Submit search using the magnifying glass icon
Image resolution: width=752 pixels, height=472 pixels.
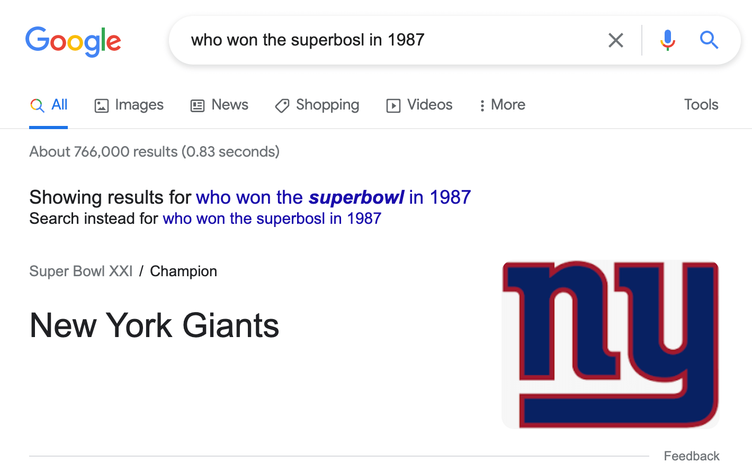[709, 40]
